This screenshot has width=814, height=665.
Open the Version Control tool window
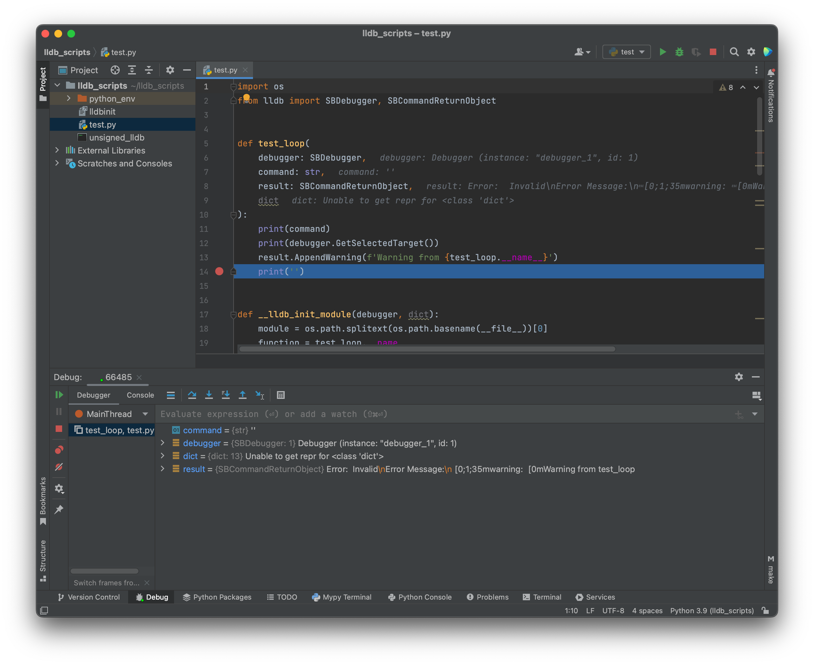click(x=89, y=597)
